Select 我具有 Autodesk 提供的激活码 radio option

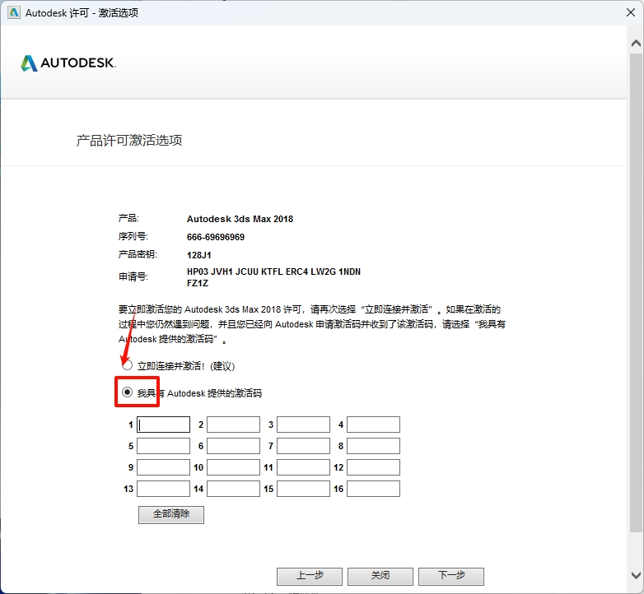point(128,392)
